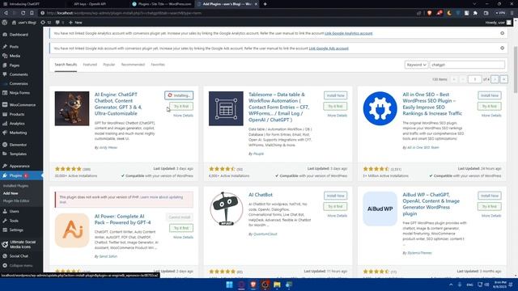Switch to the Favorites tab

[x=158, y=65]
